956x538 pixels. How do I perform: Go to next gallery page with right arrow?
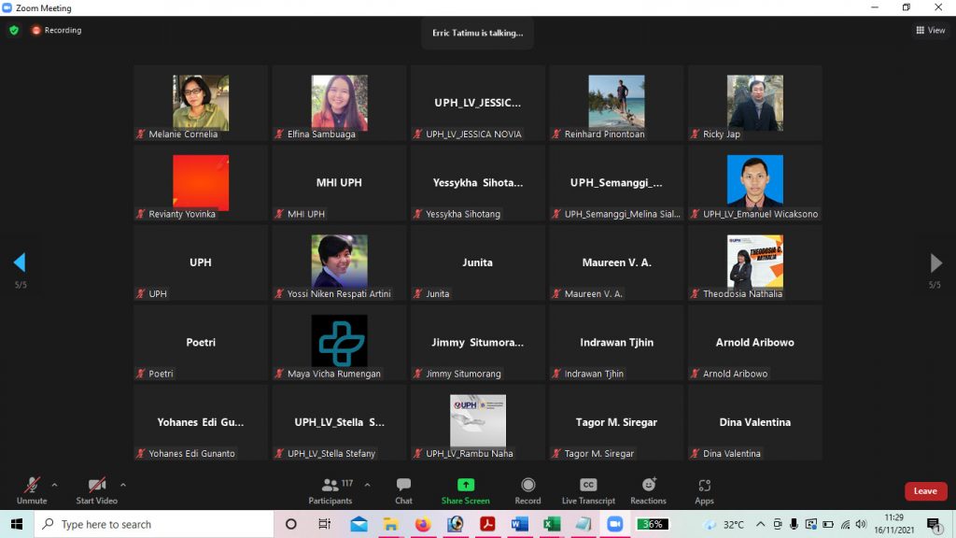(935, 262)
